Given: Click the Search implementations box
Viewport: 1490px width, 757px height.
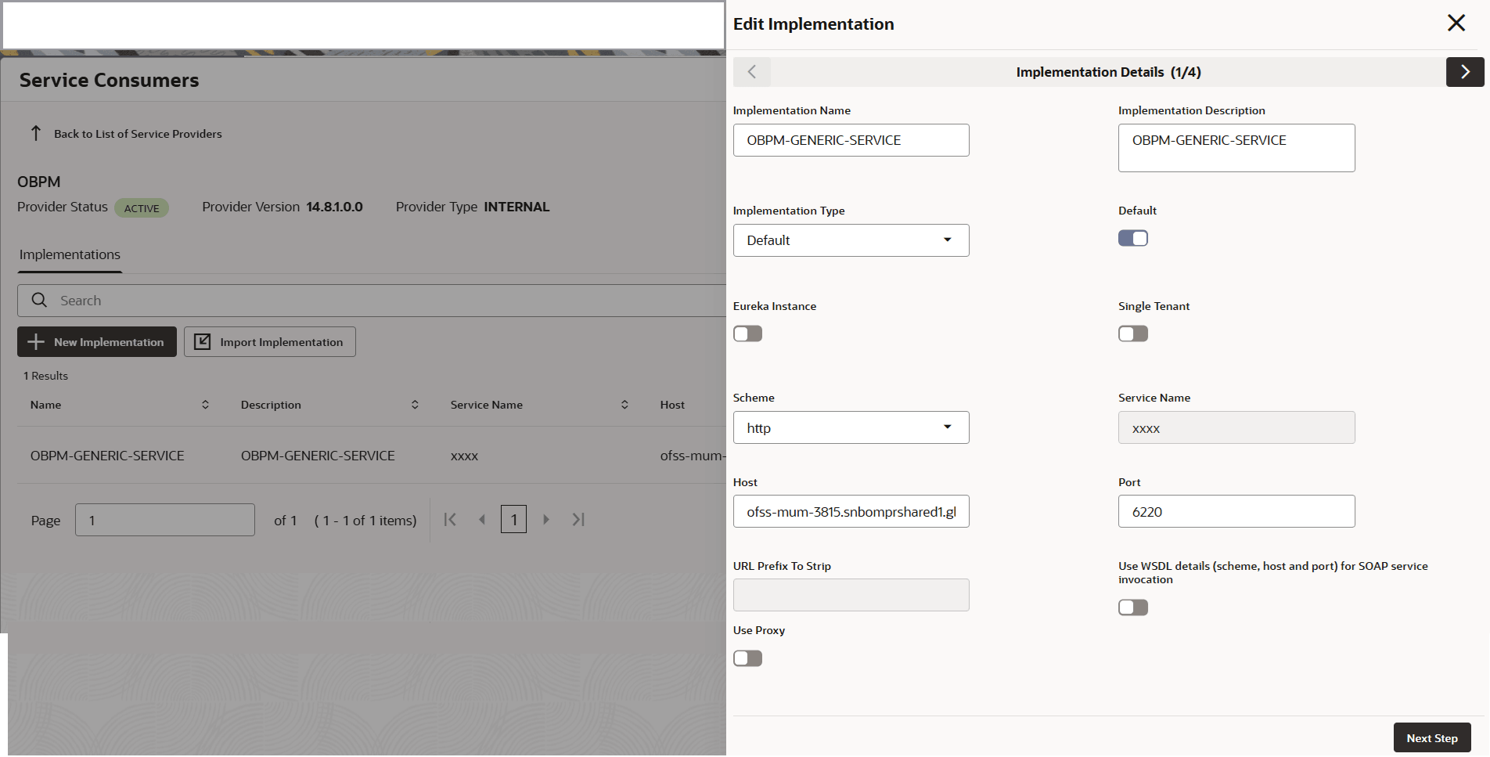Looking at the screenshot, I should [x=372, y=301].
